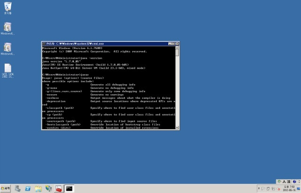
Task: Open language bar options dropdown arrow
Action: click(299, 182)
